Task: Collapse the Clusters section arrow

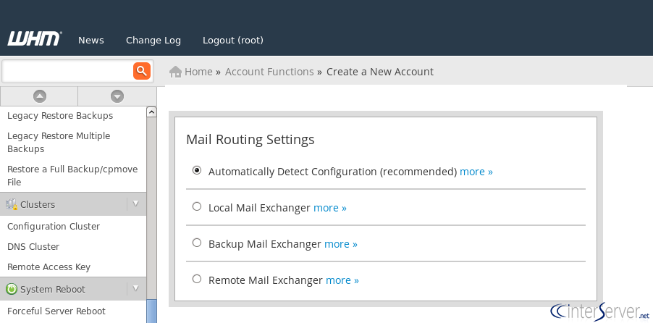Action: point(135,204)
